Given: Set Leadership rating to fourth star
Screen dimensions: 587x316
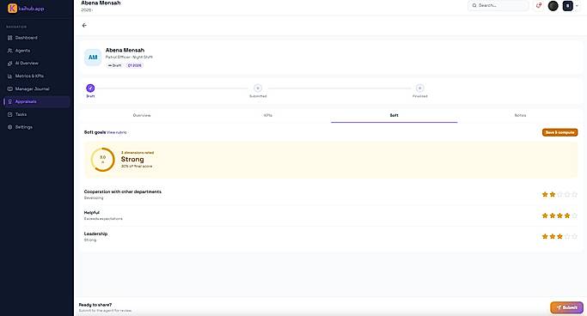Looking at the screenshot, I should coord(567,237).
